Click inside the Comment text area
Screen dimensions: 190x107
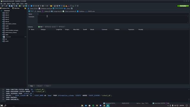coord(113,19)
